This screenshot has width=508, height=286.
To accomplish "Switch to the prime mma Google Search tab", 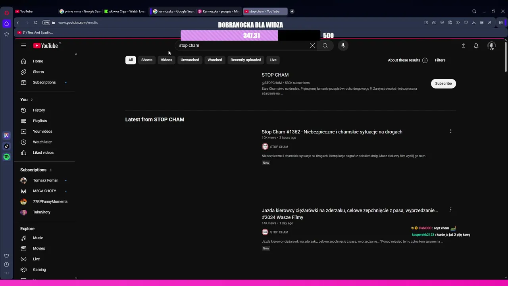I will click(x=80, y=12).
